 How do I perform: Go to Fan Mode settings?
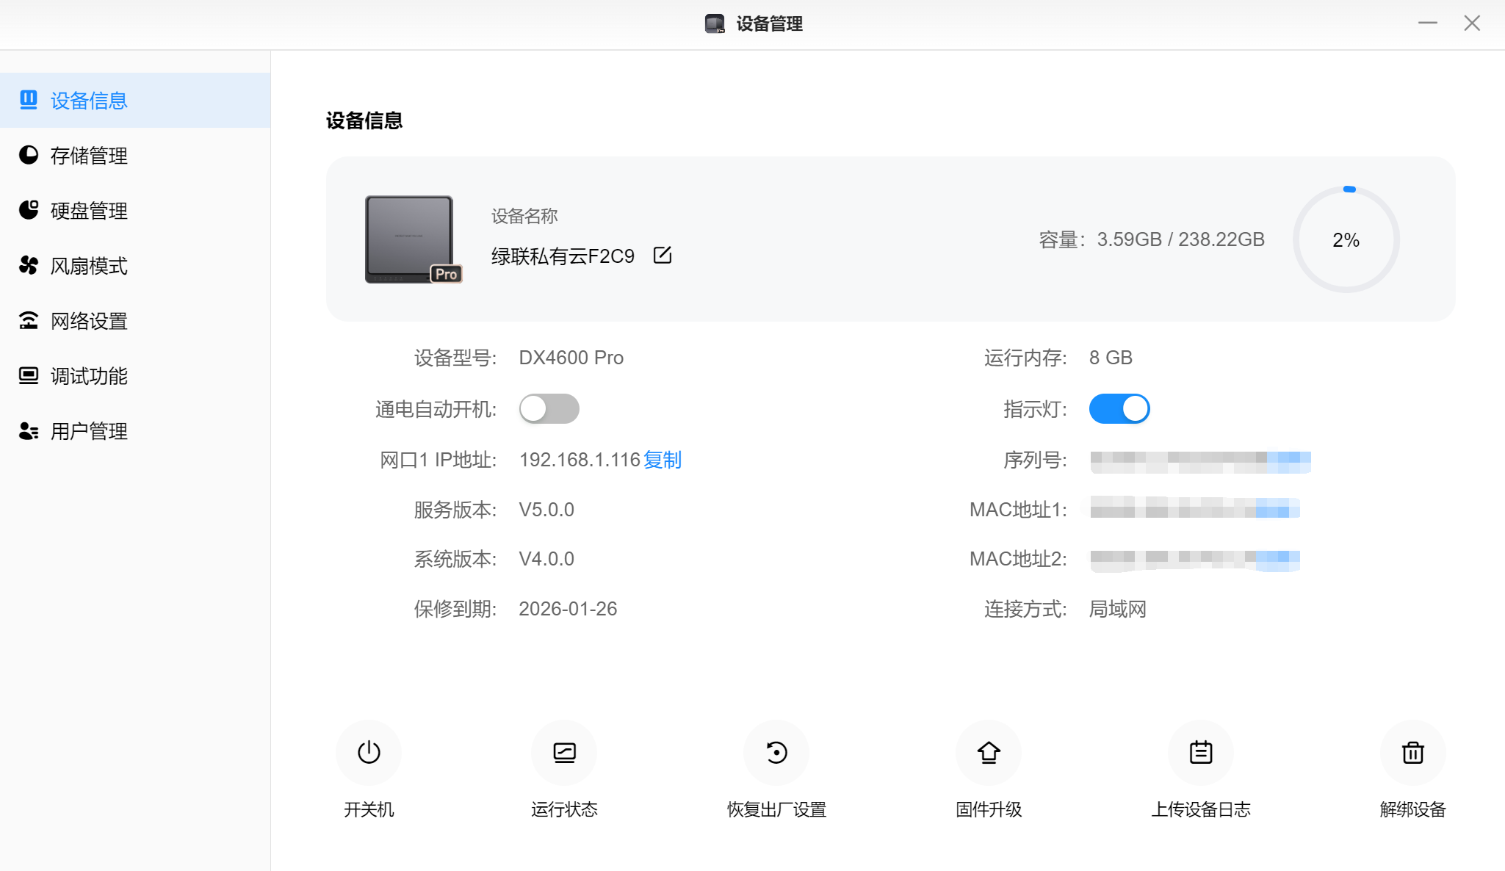click(x=88, y=266)
